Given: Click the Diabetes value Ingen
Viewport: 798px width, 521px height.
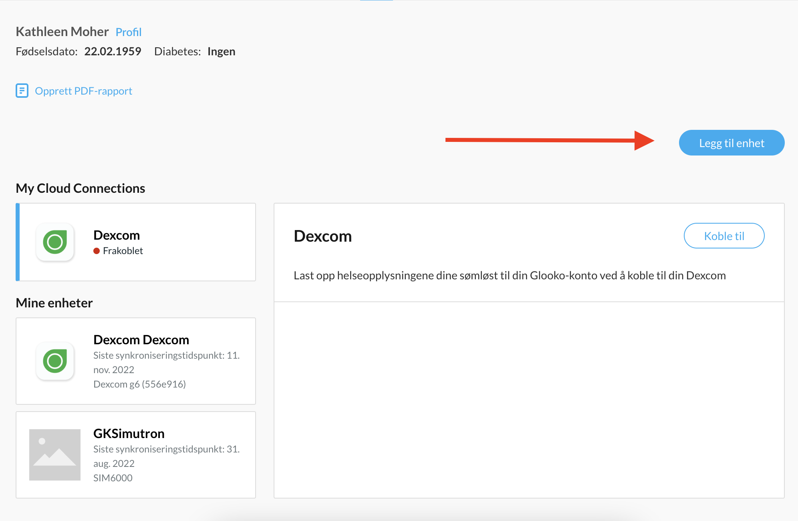Looking at the screenshot, I should point(221,52).
